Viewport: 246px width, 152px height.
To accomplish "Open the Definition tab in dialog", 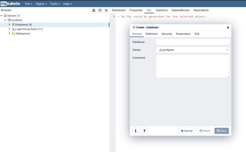I will (x=152, y=34).
